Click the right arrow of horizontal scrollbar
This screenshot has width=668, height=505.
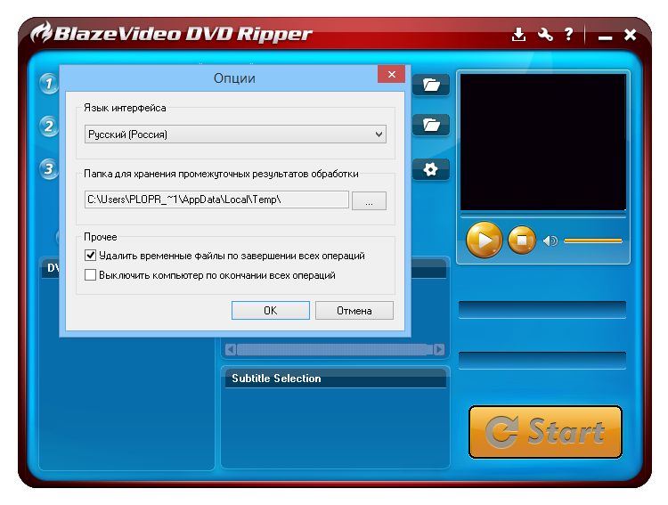439,349
